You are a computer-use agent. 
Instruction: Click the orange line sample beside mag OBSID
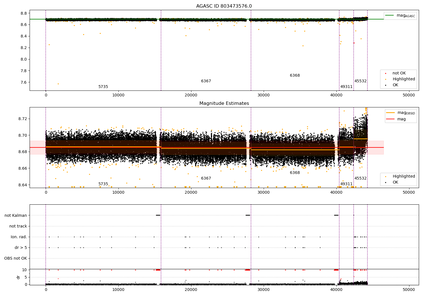391,112
